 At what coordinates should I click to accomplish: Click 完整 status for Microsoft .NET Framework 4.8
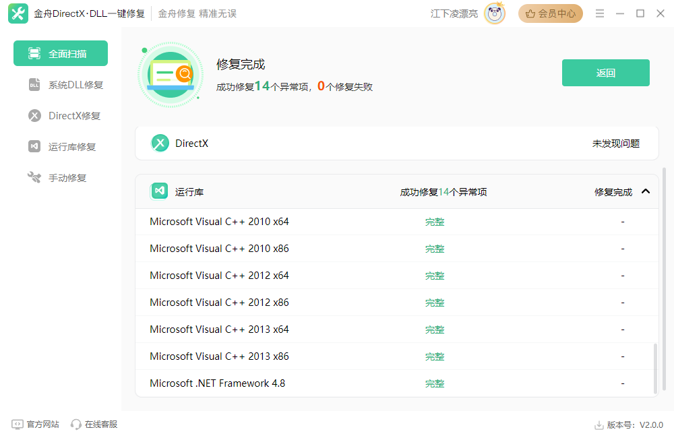435,383
